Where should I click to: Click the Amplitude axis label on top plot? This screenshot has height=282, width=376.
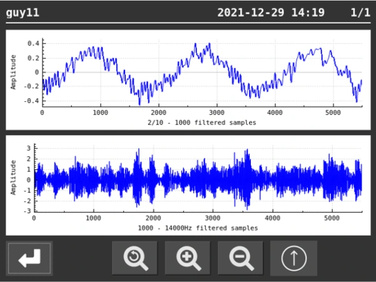[x=13, y=73]
